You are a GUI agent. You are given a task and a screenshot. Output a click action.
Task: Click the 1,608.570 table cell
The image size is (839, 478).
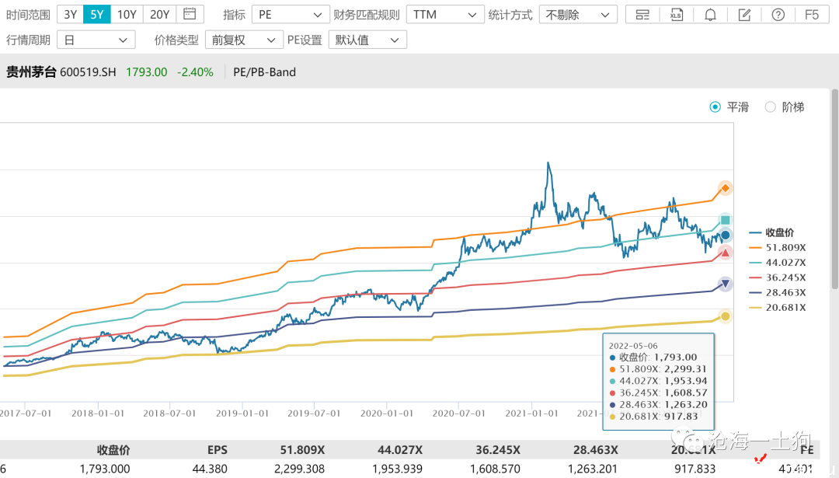[495, 469]
